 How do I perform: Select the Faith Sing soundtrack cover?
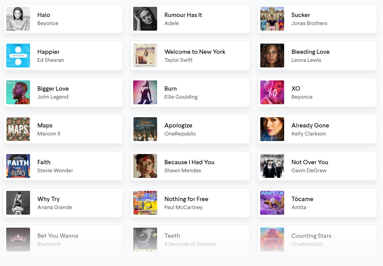[x=18, y=166]
